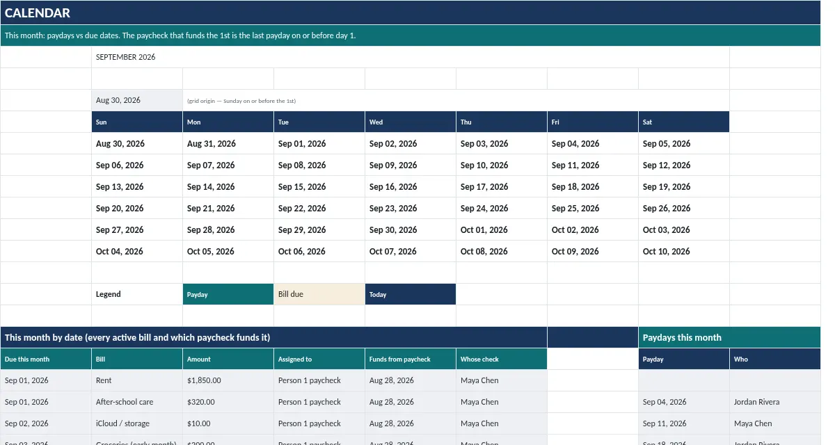Click the teal Payday legend swatch
835x445 pixels.
(x=228, y=294)
